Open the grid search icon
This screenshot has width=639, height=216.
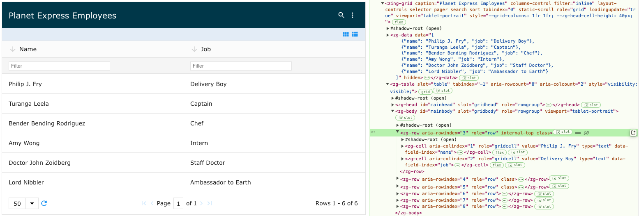pyautogui.click(x=341, y=15)
